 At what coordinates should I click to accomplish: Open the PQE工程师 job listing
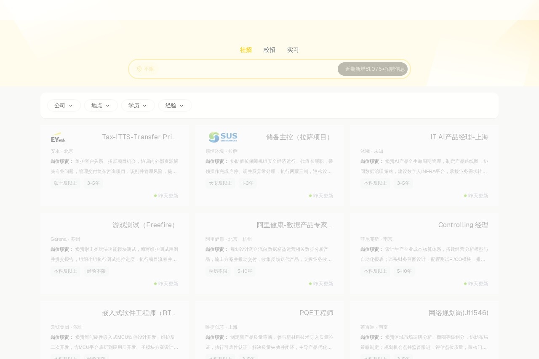point(316,313)
